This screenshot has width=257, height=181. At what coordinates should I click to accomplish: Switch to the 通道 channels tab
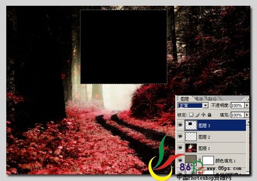(198, 99)
